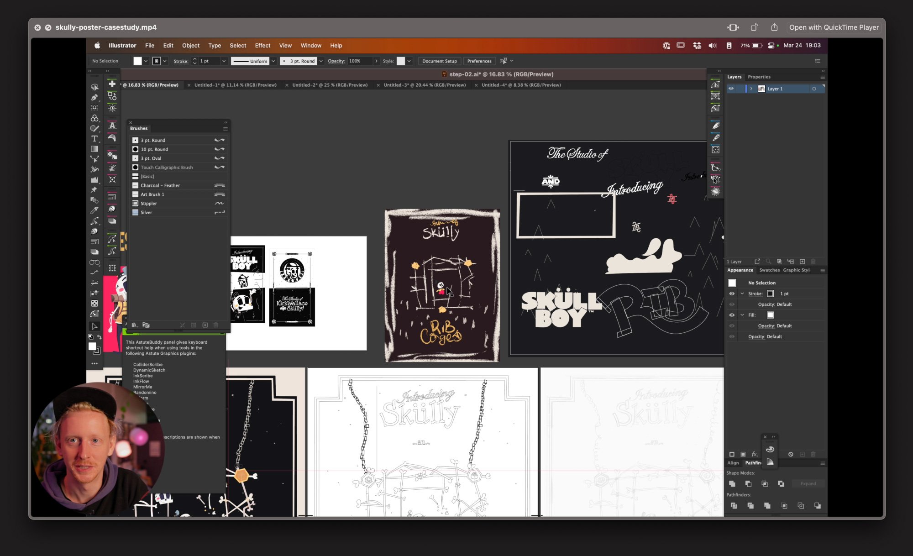This screenshot has width=913, height=556.
Task: Open the Opacity value dropdown arrow
Action: (376, 61)
